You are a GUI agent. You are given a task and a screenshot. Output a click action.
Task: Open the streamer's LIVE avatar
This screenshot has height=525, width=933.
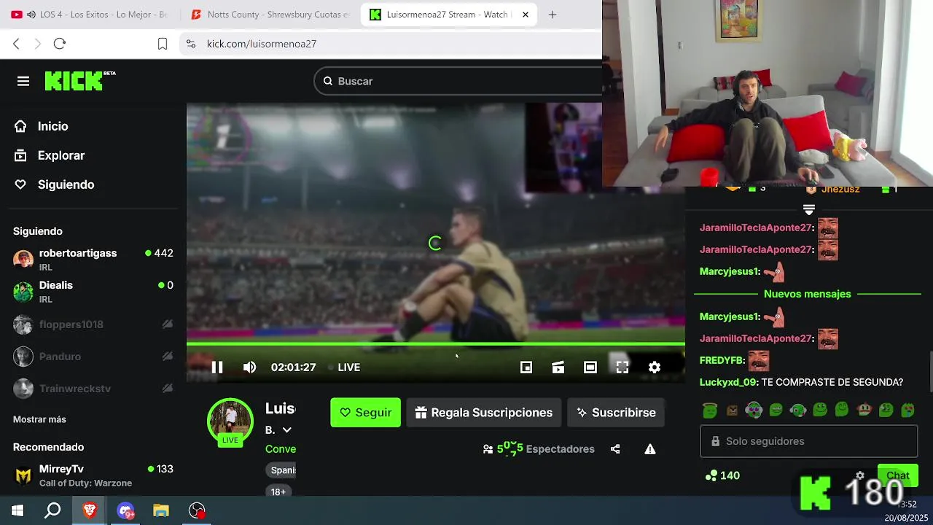pos(230,422)
